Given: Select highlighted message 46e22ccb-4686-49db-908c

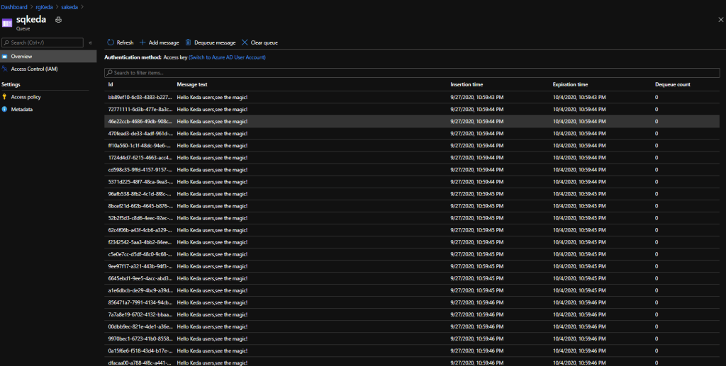Looking at the screenshot, I should click(412, 122).
